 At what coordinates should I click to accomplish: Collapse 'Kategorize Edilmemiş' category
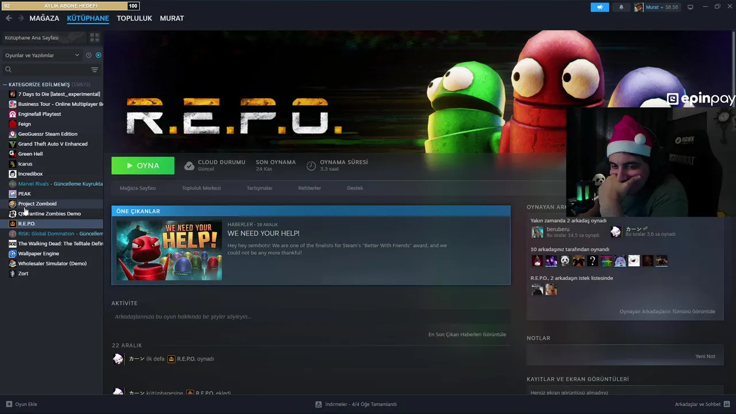pyautogui.click(x=5, y=85)
